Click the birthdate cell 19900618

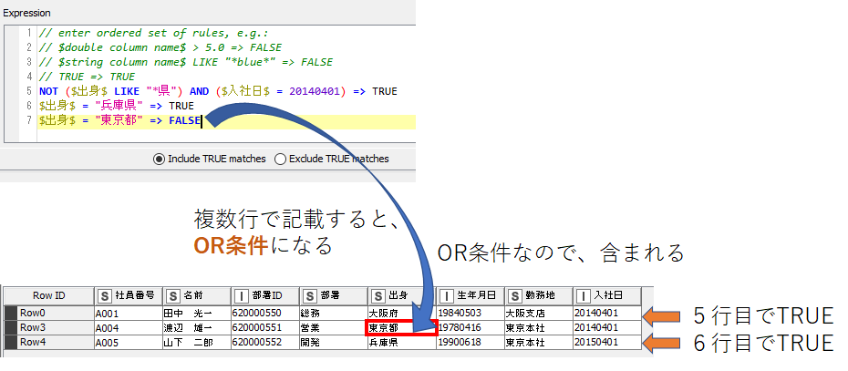470,343
